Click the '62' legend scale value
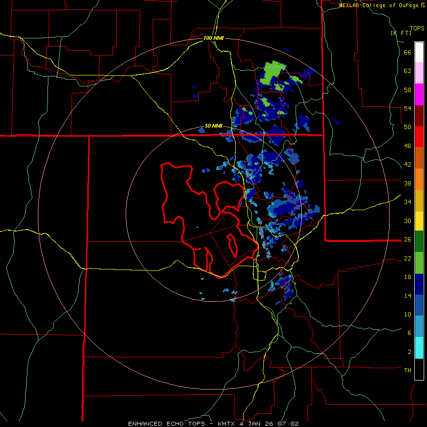Screen dimensions: 427x427 [x=408, y=71]
